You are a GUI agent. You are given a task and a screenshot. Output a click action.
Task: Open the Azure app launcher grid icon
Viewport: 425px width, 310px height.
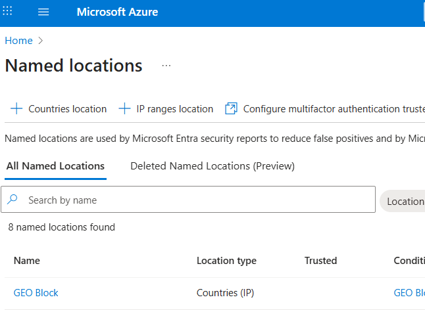pyautogui.click(x=7, y=11)
